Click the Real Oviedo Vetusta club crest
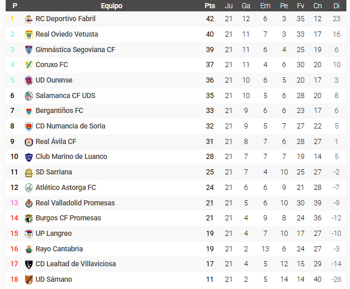This screenshot has width=350, height=289. [29, 35]
